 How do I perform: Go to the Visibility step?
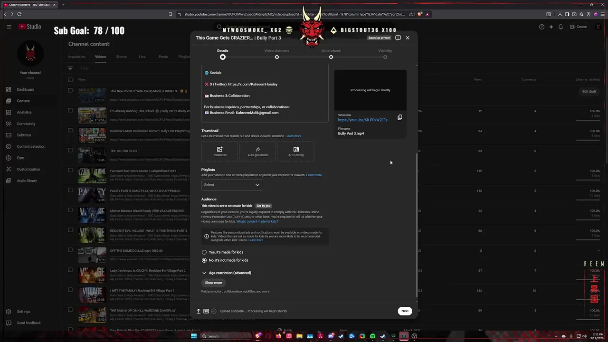click(x=385, y=54)
